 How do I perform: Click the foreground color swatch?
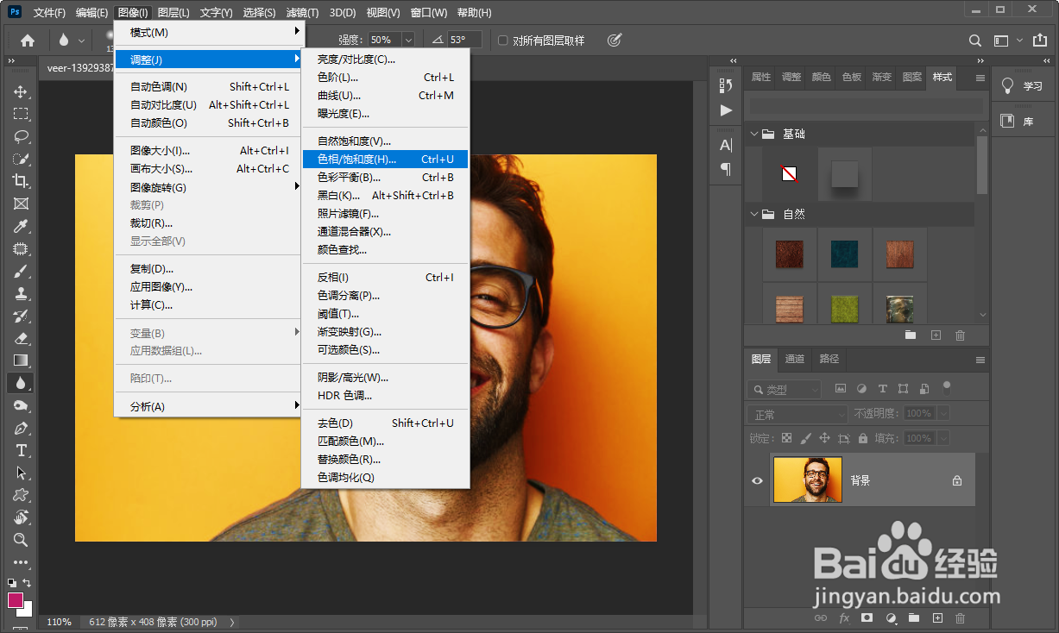click(x=15, y=599)
